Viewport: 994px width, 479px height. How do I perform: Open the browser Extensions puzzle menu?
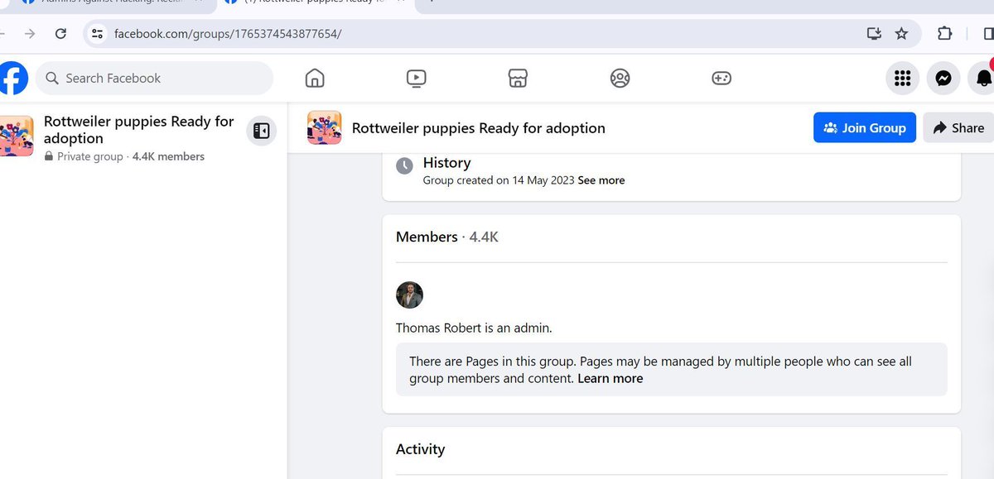[x=943, y=34]
